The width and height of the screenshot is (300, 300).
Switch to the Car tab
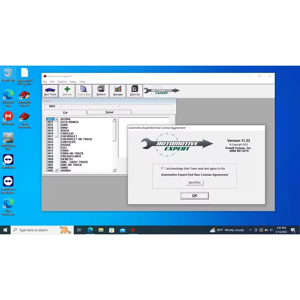click(x=65, y=112)
